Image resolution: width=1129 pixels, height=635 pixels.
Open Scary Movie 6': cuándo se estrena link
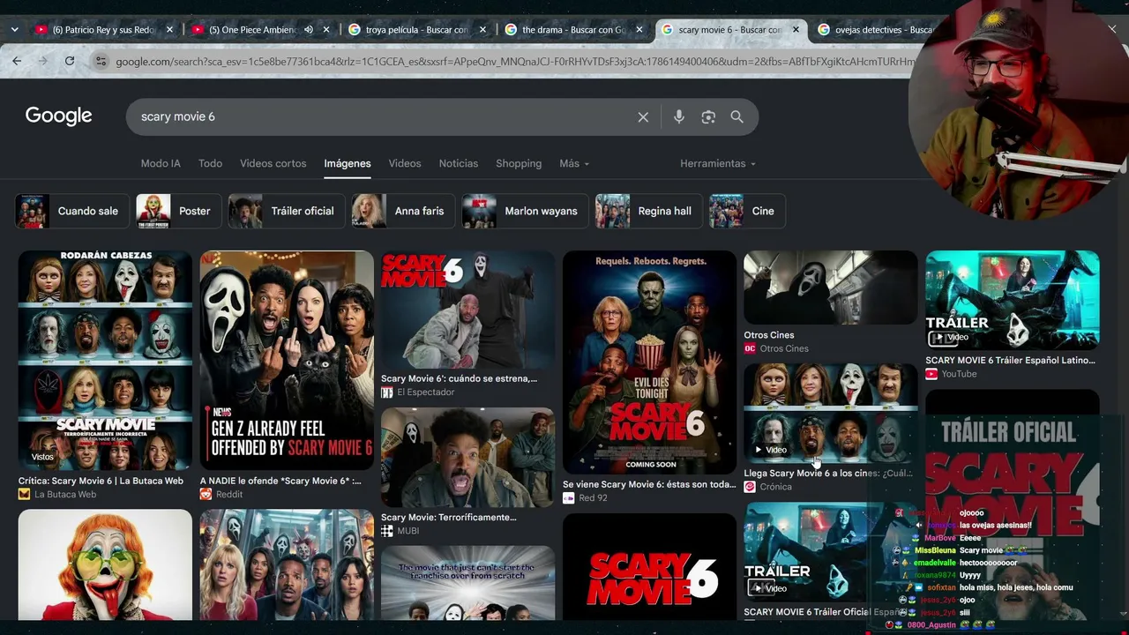(x=459, y=379)
